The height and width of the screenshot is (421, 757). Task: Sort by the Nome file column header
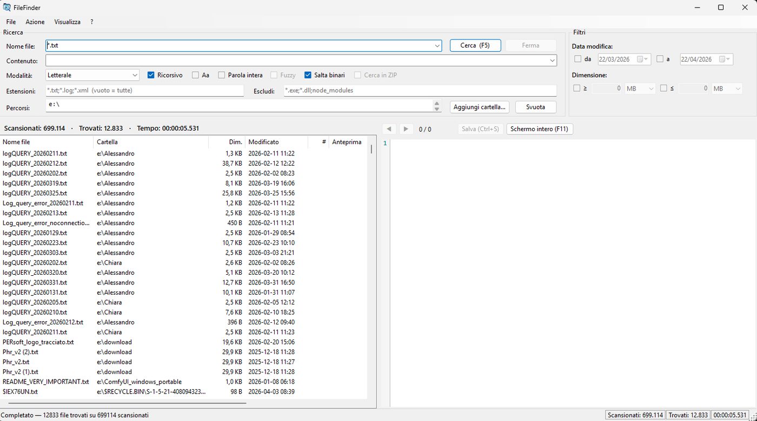coord(47,142)
